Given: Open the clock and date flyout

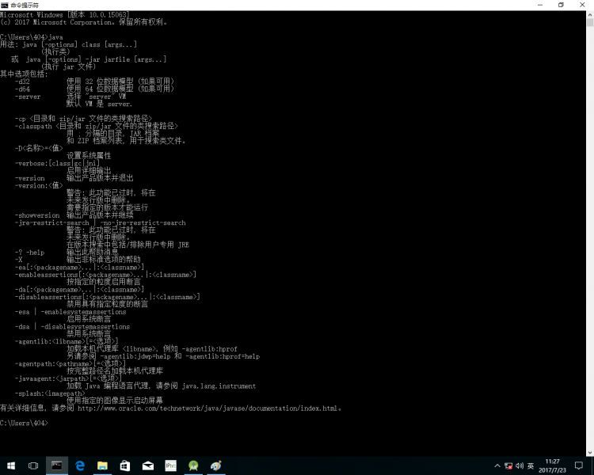Looking at the screenshot, I should (552, 465).
